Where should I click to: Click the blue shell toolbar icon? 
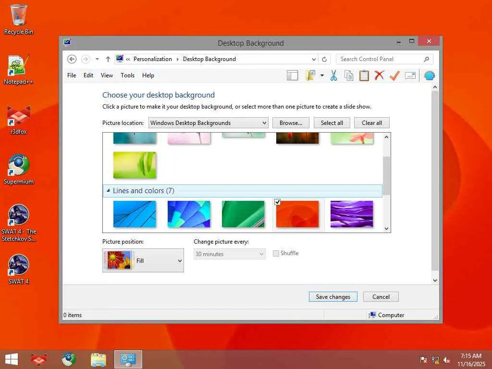(429, 75)
